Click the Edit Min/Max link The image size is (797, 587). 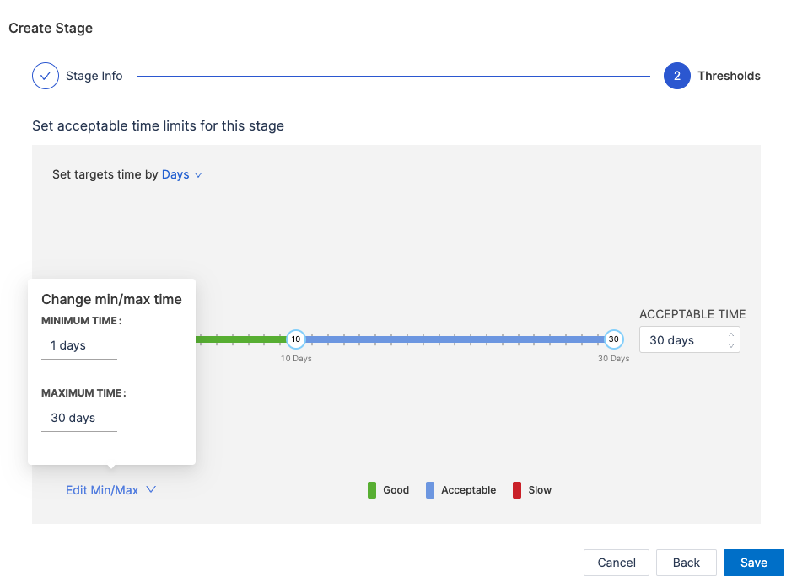click(x=102, y=490)
